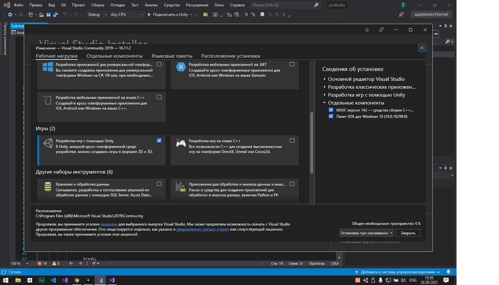Open Windows Start menu
The image size is (499, 285).
6,280
